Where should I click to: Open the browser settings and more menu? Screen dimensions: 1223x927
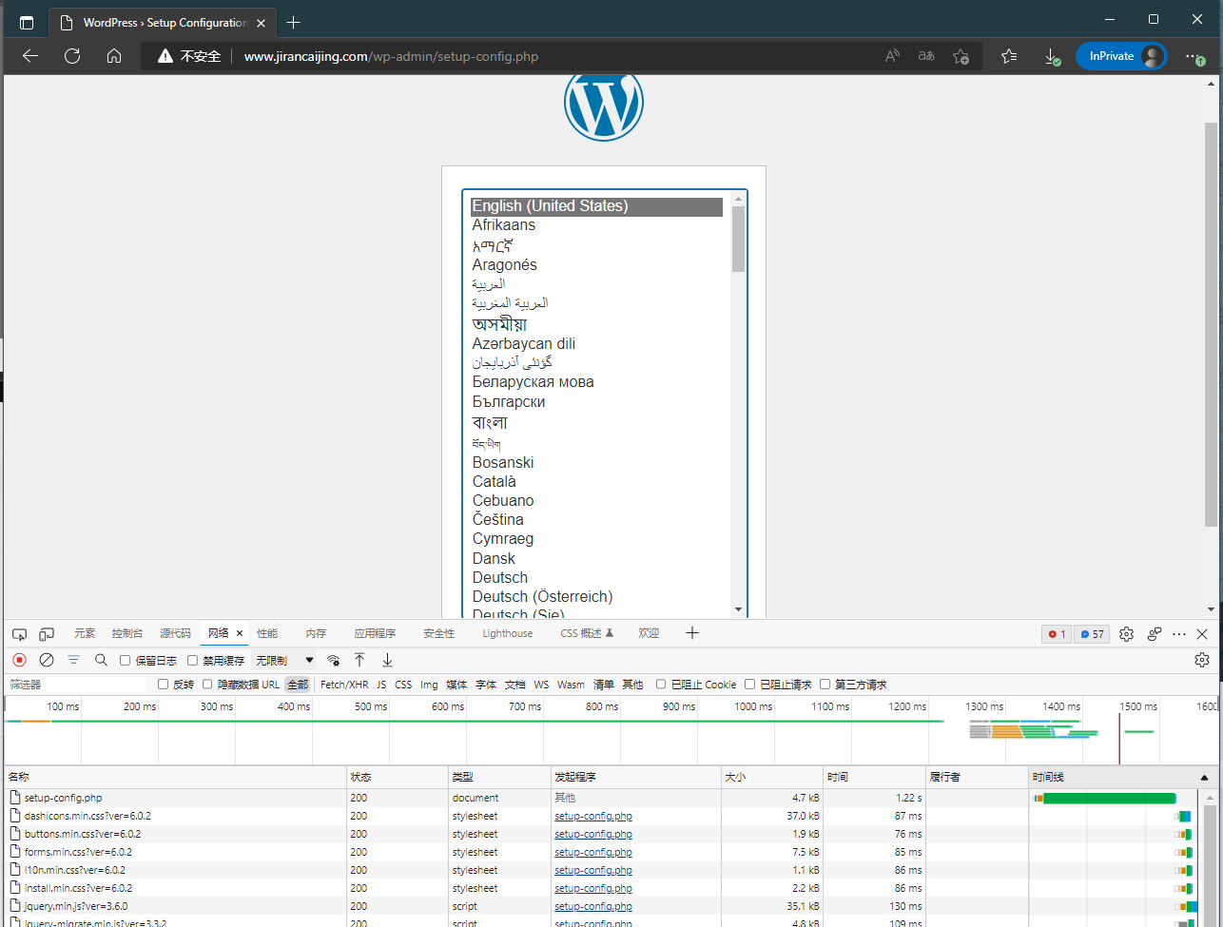point(1194,56)
